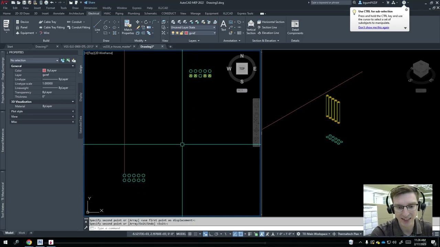The image size is (440, 247).
Task: Switch to Drawing1 document tab
Action: pyautogui.click(x=42, y=47)
